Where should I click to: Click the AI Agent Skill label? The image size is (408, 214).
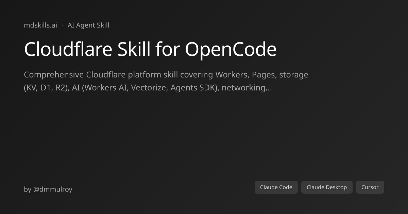point(88,25)
